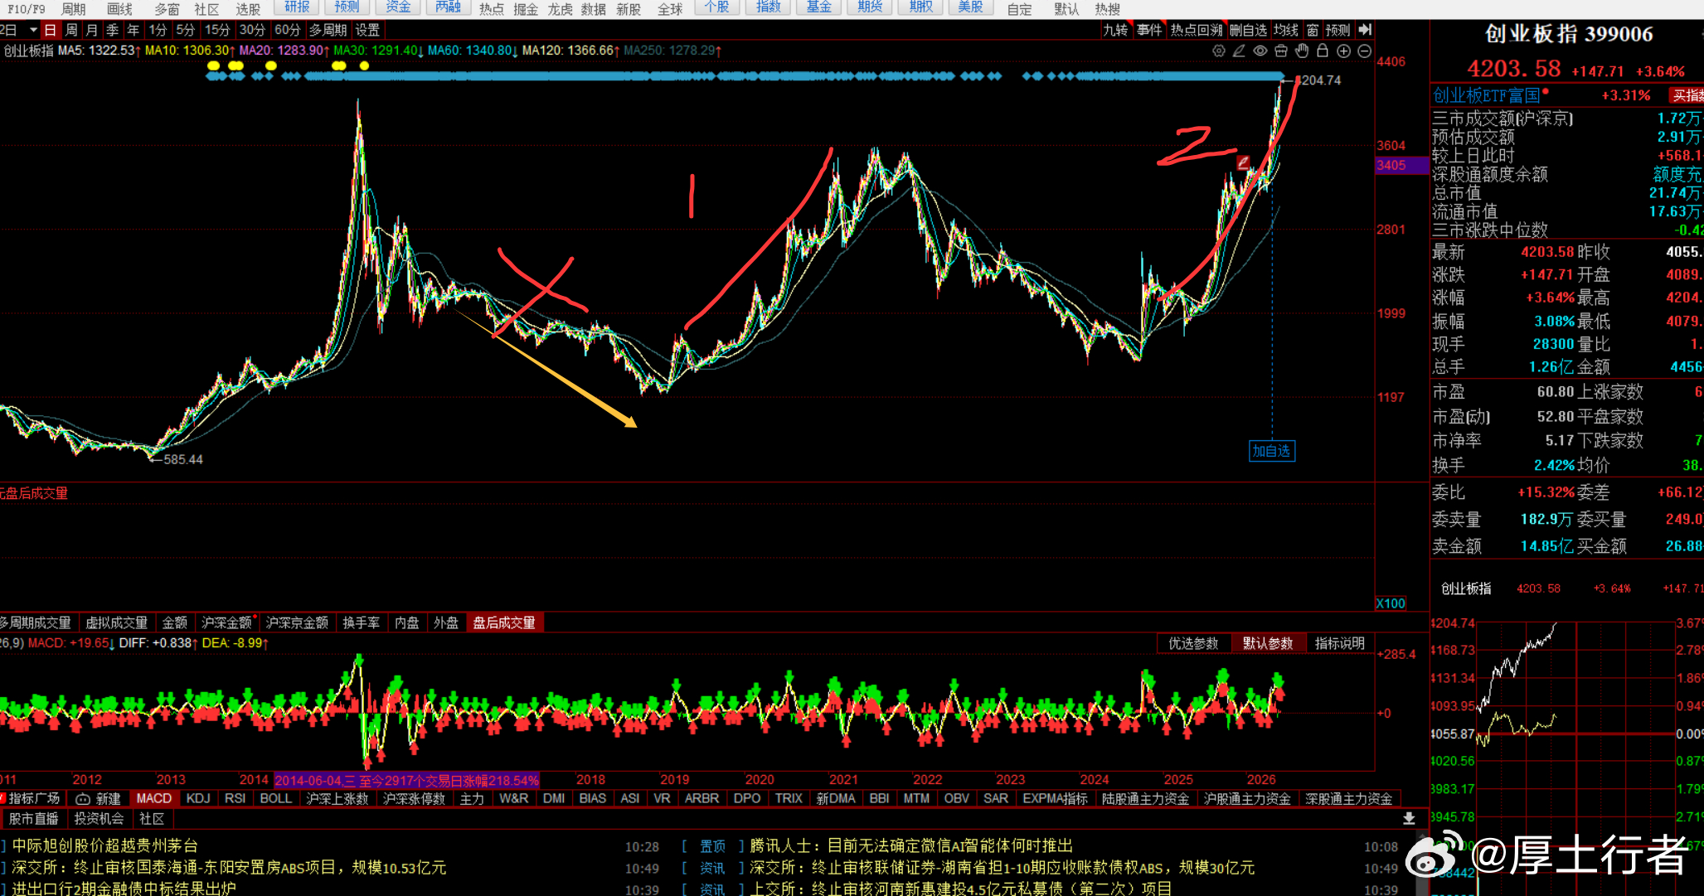The image size is (1704, 896).
Task: Switch to weekly (周) period
Action: click(x=71, y=30)
